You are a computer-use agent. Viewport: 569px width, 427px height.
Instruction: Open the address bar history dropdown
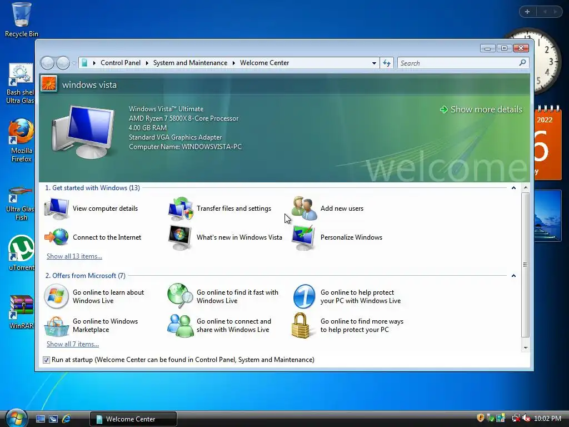click(374, 63)
